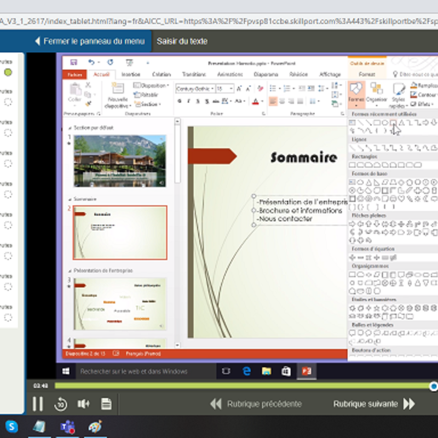The image size is (438, 438).
Task: Open the Fichier tab
Action: [x=74, y=74]
